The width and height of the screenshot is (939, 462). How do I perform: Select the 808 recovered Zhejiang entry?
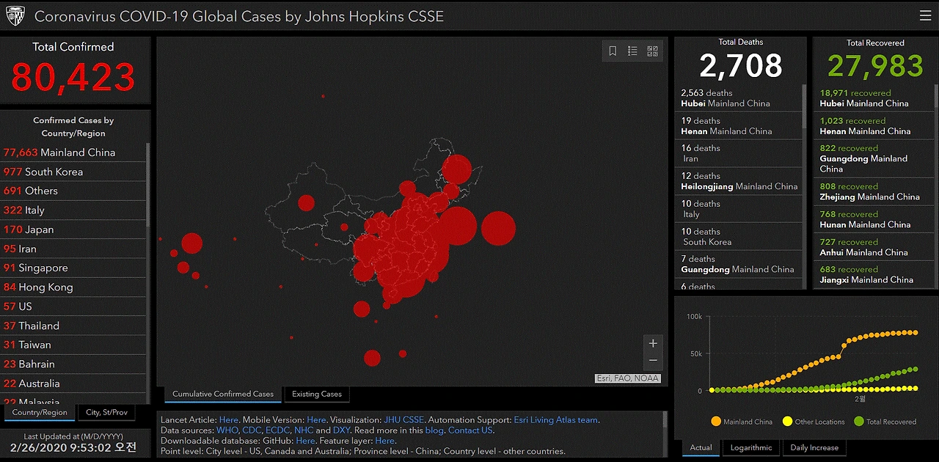(x=873, y=191)
